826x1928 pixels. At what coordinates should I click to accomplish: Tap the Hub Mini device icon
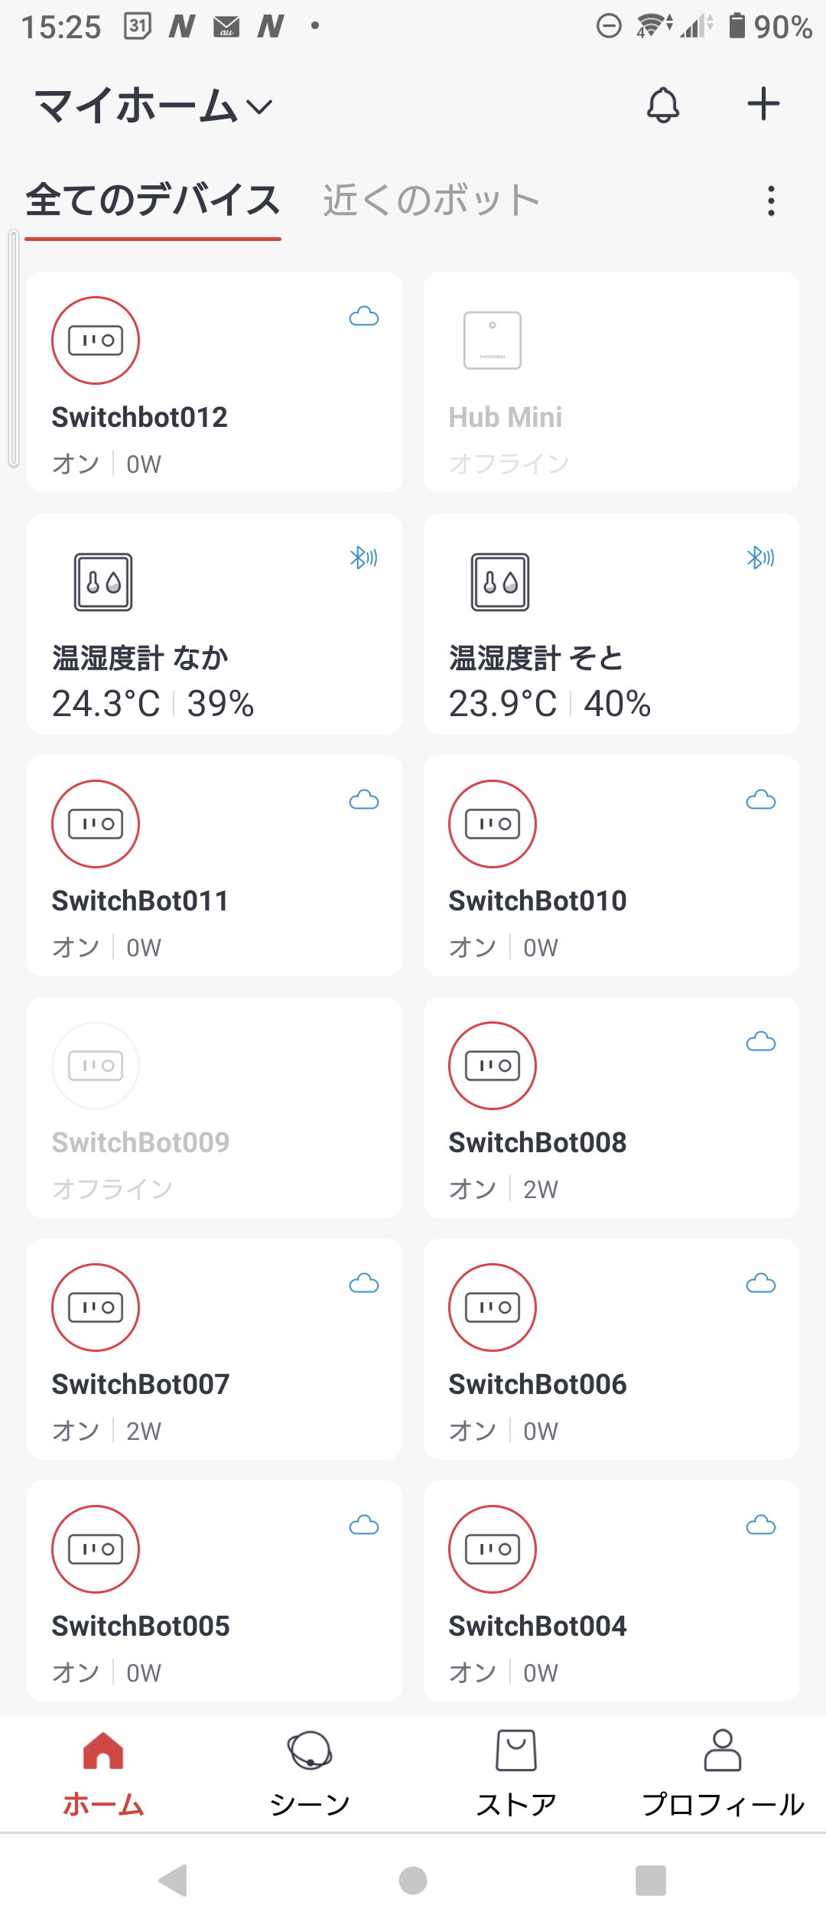(x=493, y=340)
